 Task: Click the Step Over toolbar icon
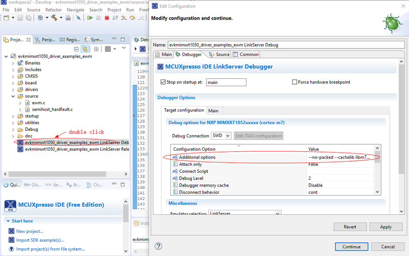click(133, 18)
